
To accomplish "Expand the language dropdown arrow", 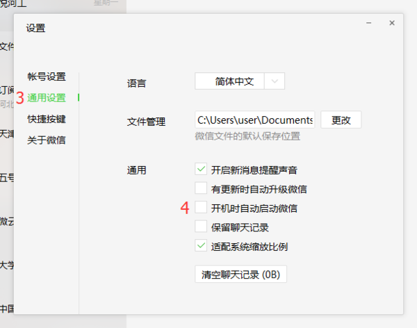I will click(275, 81).
